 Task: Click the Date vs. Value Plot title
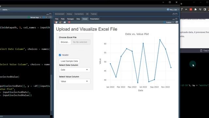coord(137,34)
